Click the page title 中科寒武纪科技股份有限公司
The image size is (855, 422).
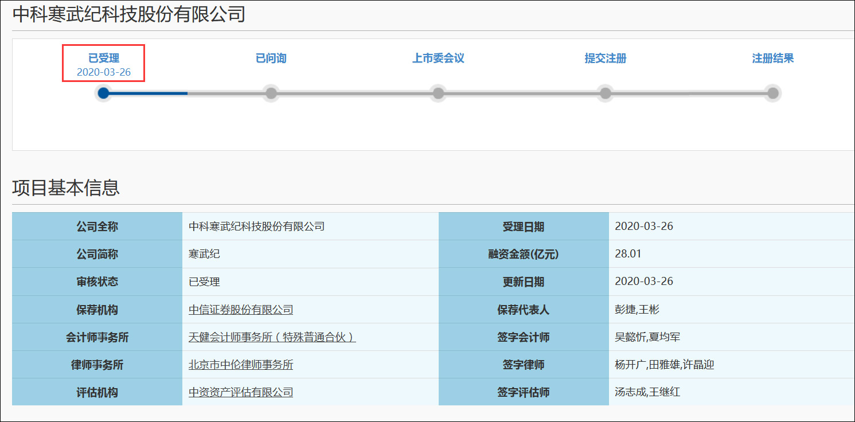[129, 14]
